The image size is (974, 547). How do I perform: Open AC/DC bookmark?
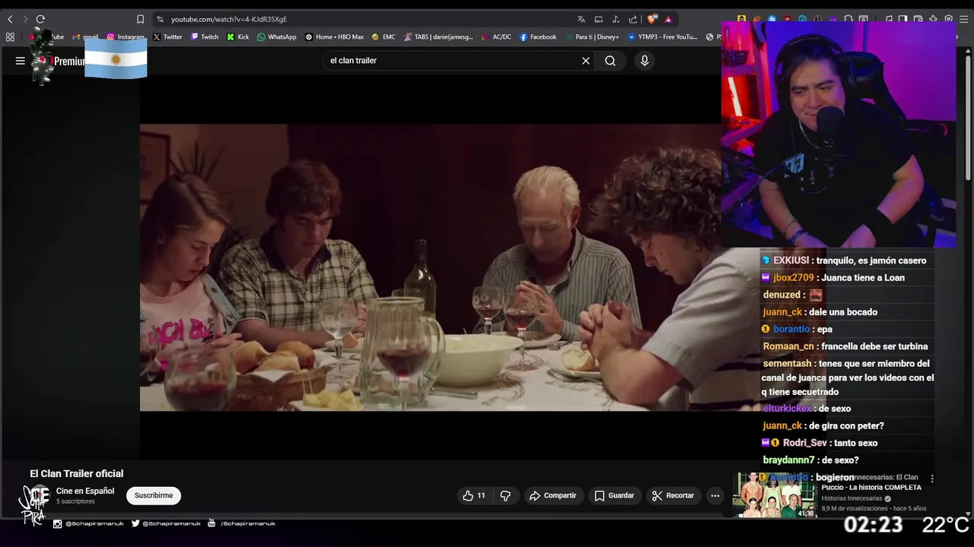click(497, 36)
